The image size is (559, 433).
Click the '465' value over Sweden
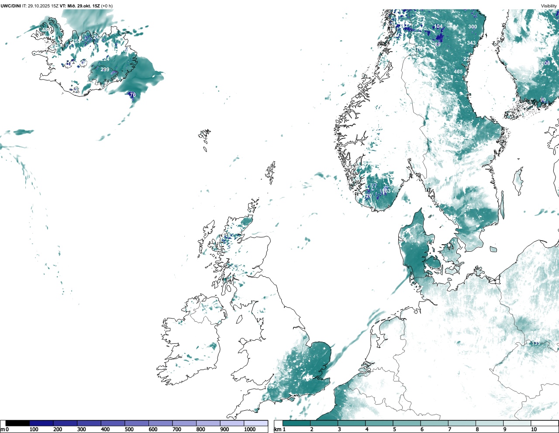tap(458, 72)
